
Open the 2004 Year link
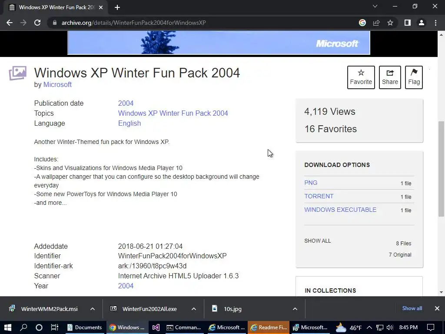[126, 286]
